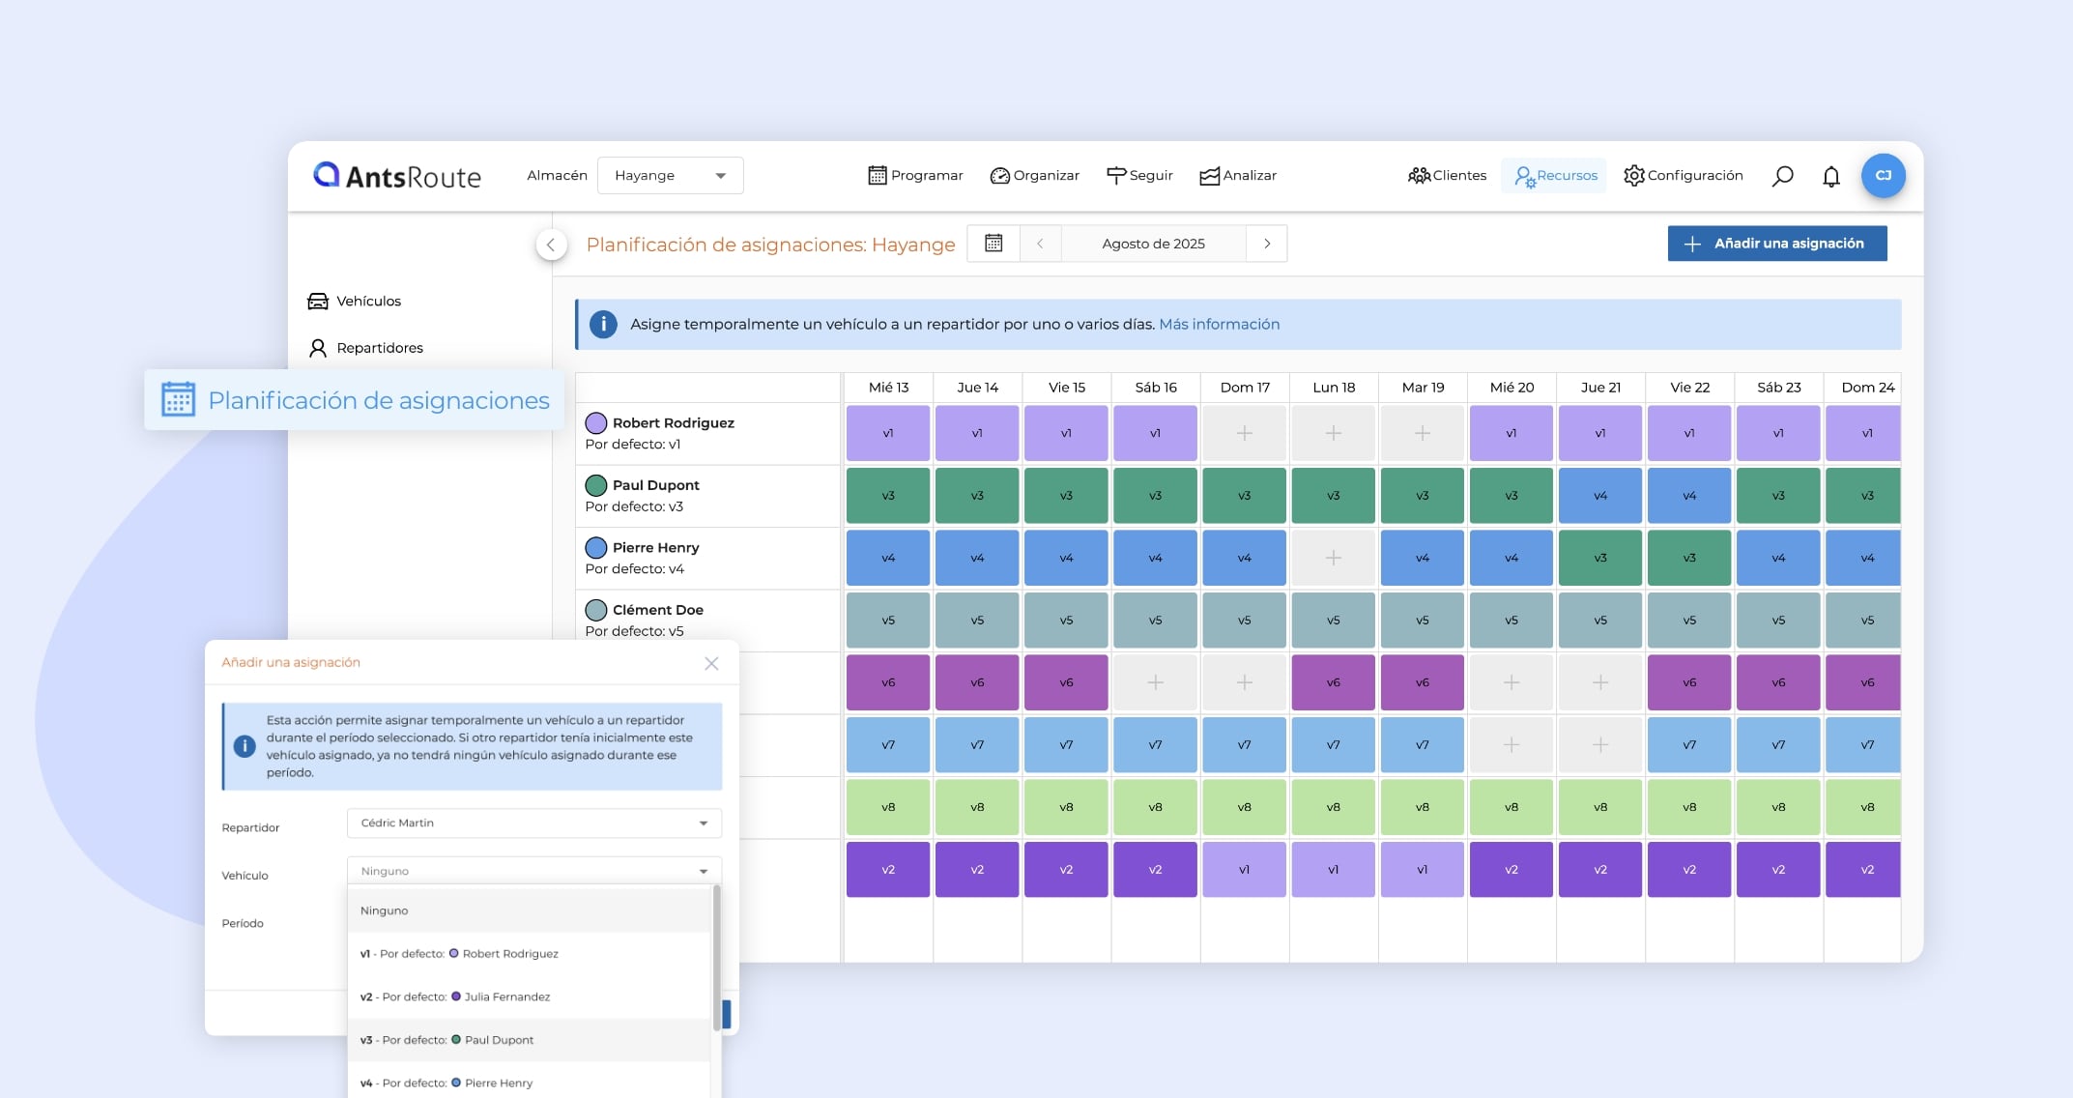The width and height of the screenshot is (2073, 1098).
Task: Click the search magnifier icon
Action: pos(1782,176)
